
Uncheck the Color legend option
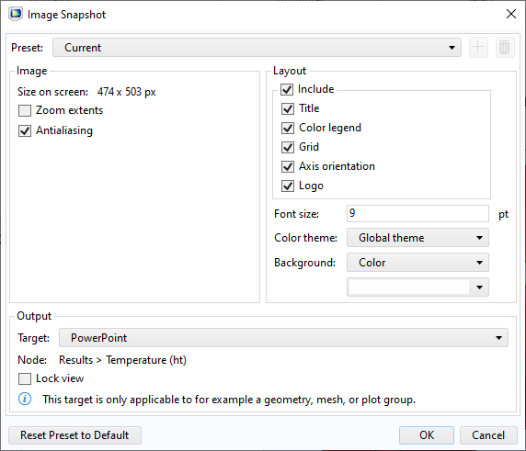(288, 128)
